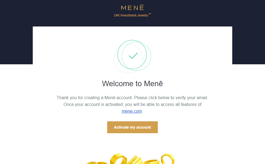Click the MENĒ logo in the header
This screenshot has height=164, width=265.
tap(132, 8)
